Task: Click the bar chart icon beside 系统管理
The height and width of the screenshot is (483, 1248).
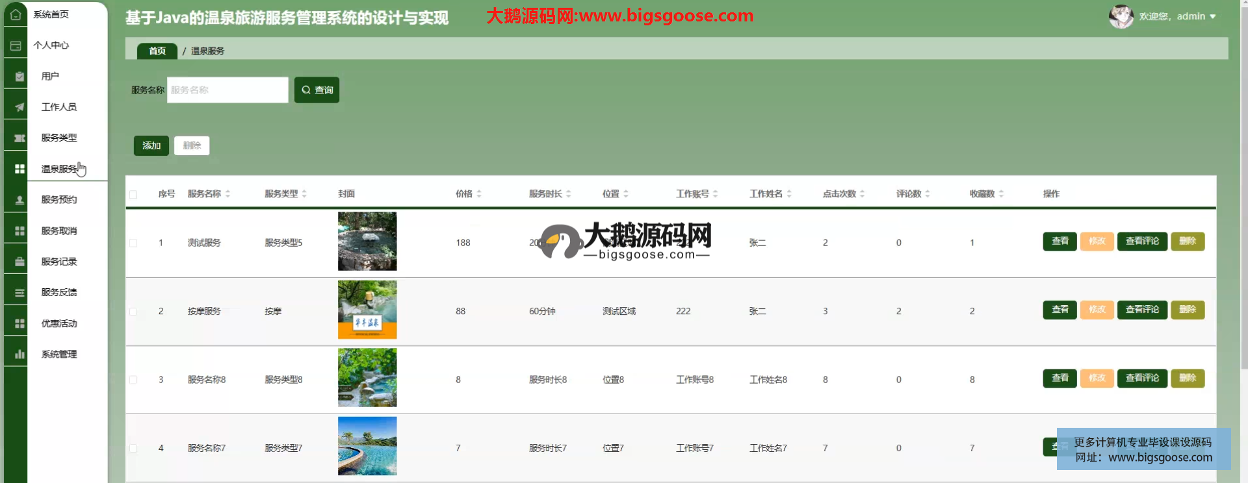Action: pyautogui.click(x=19, y=354)
